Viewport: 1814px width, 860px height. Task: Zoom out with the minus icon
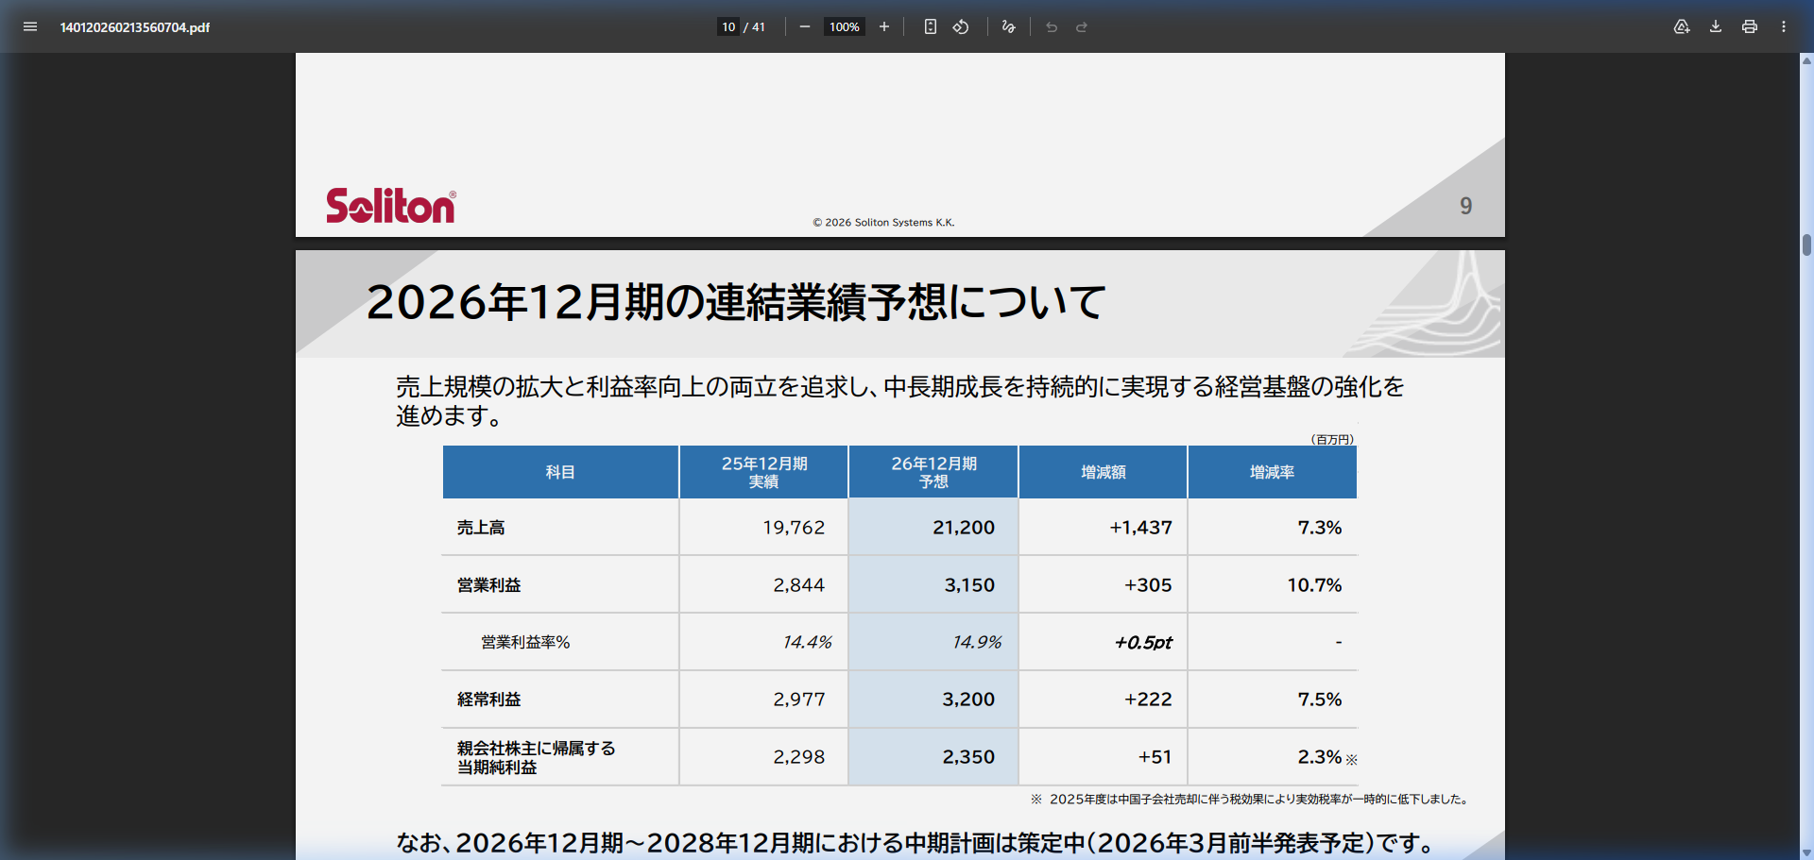point(804,26)
